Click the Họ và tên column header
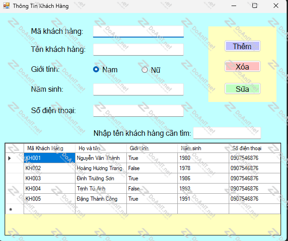Image resolution: width=288 pixels, height=241 pixels. 100,148
